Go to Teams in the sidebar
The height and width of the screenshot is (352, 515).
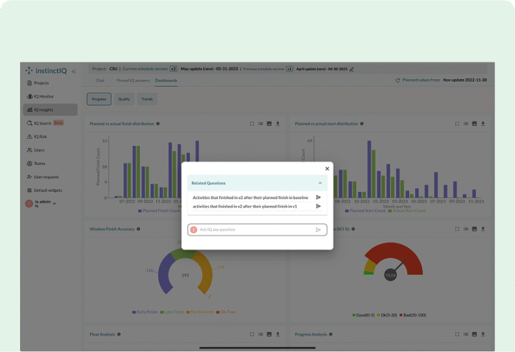click(36, 164)
